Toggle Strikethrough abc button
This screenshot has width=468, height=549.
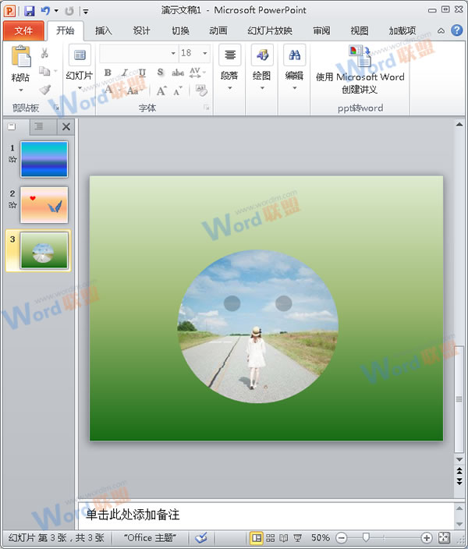coord(178,73)
